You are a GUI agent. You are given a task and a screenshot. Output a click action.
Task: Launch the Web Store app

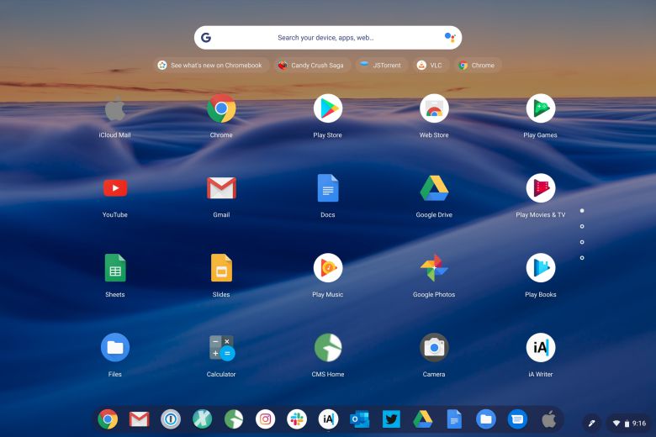(434, 108)
